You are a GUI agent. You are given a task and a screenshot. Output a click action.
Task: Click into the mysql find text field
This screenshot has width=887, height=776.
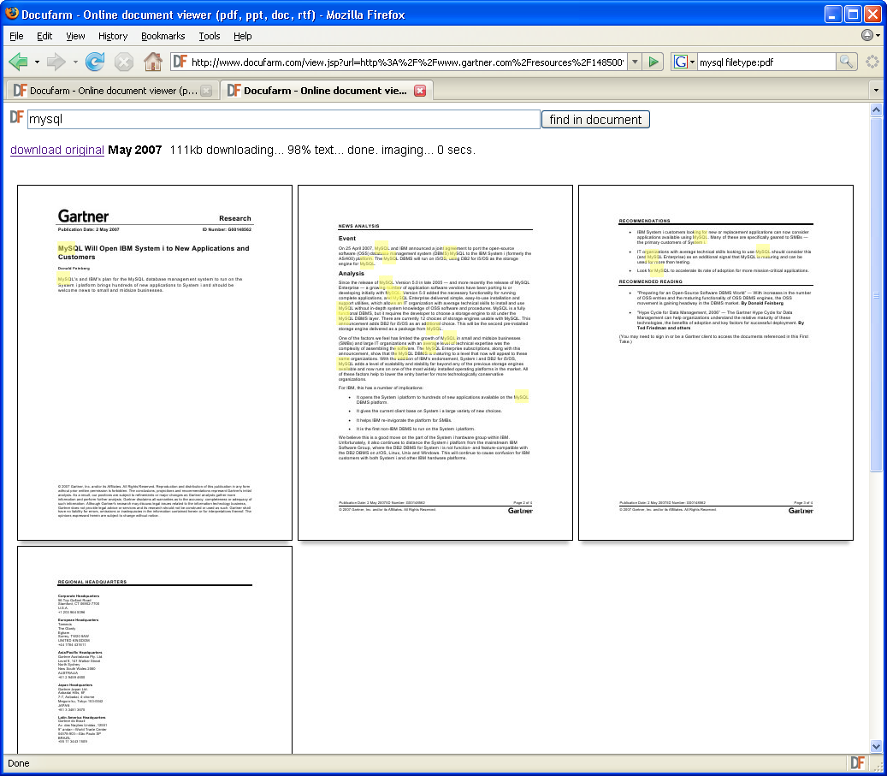tap(284, 120)
